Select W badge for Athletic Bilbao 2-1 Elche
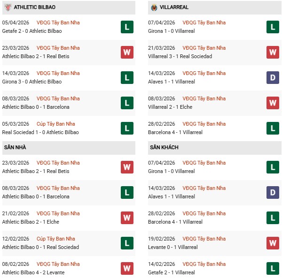 click(x=127, y=218)
